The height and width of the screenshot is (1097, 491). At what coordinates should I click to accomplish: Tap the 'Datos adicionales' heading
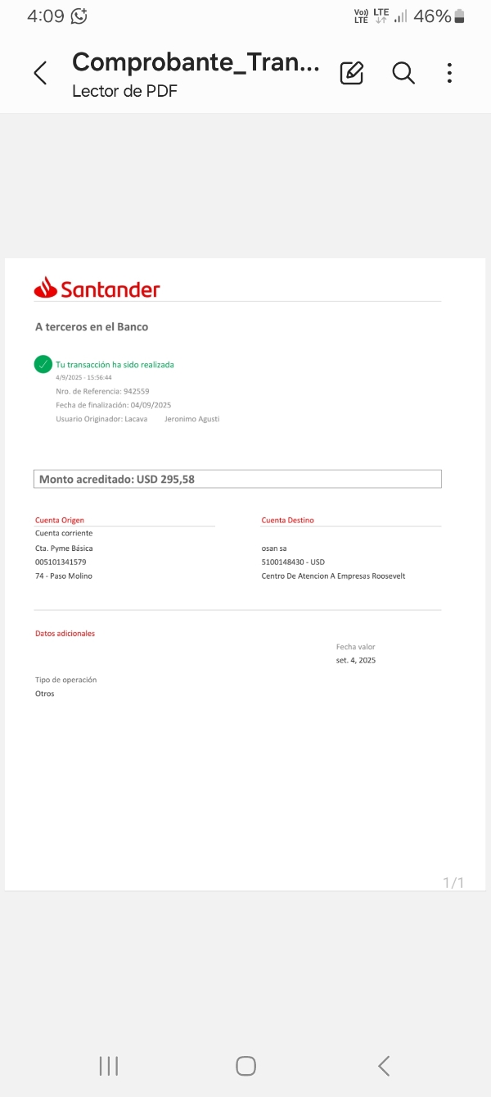point(65,634)
